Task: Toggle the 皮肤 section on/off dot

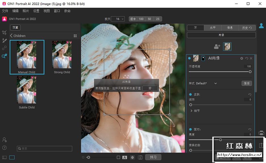Action: click(x=190, y=94)
